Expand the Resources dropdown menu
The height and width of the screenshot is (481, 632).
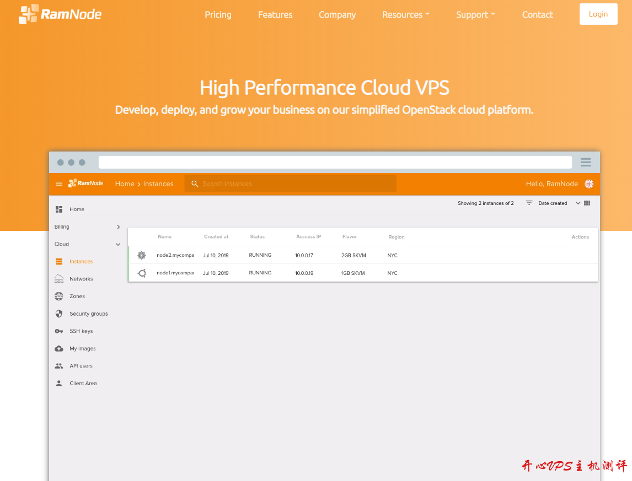click(x=406, y=15)
